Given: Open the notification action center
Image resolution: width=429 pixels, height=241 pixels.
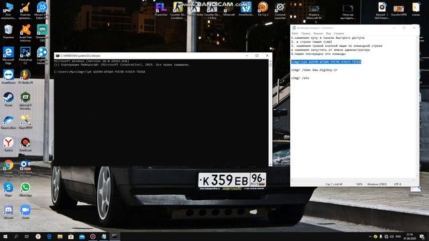Looking at the screenshot, I should pyautogui.click(x=422, y=236).
